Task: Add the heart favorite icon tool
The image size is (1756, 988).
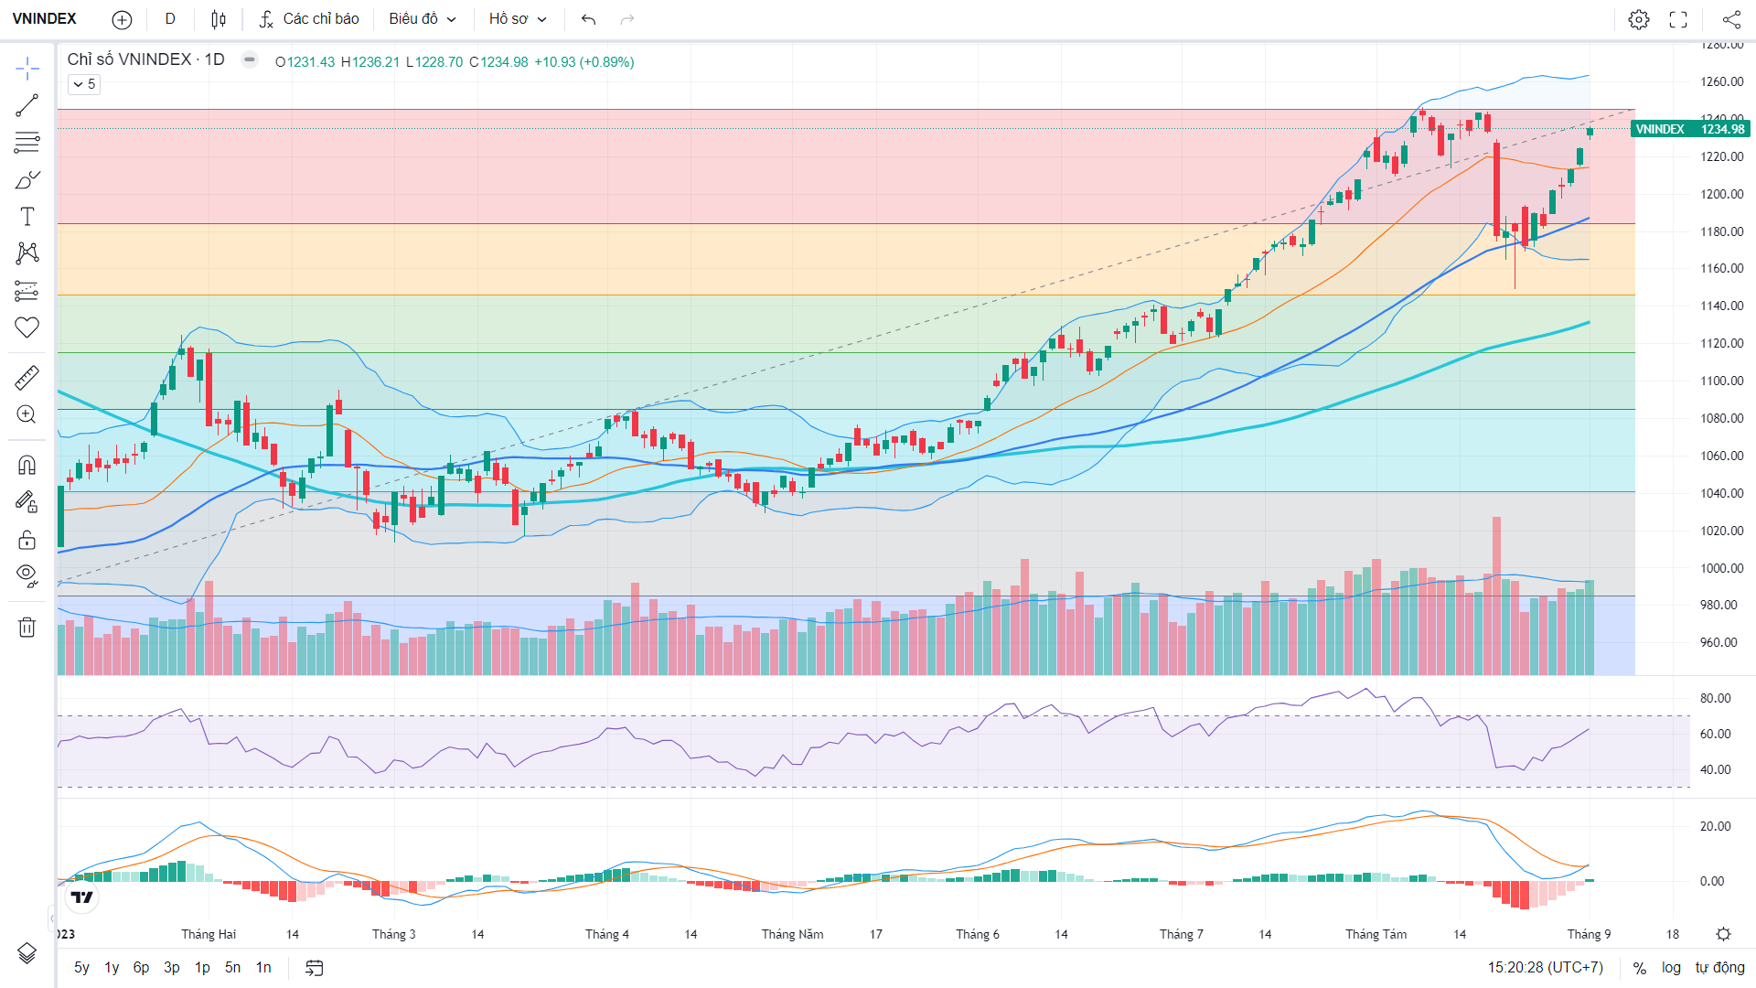Action: click(27, 328)
